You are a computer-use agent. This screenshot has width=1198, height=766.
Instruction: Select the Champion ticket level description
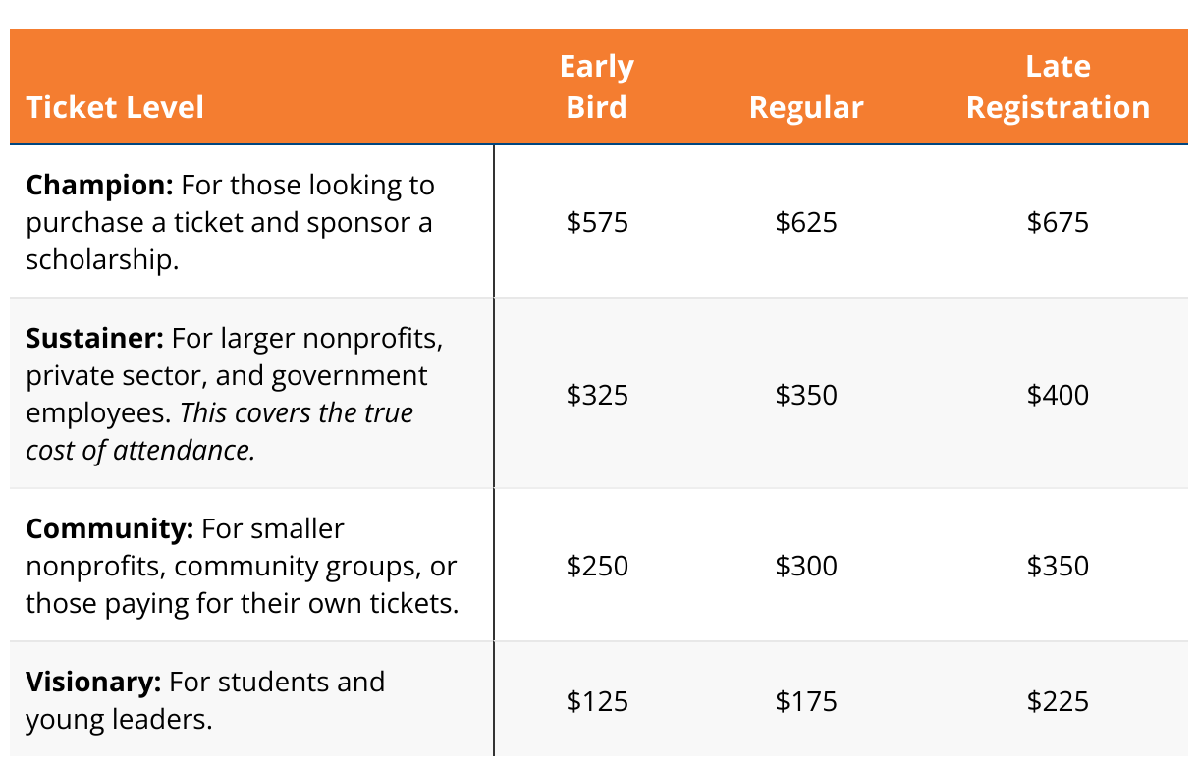point(230,222)
